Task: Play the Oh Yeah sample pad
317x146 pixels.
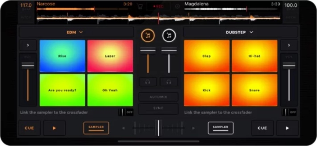Action: tap(110, 90)
